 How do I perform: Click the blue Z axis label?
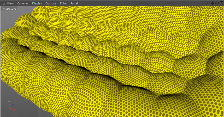point(13,105)
